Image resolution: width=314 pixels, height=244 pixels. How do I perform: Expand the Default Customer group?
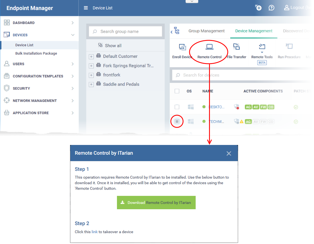(x=91, y=56)
